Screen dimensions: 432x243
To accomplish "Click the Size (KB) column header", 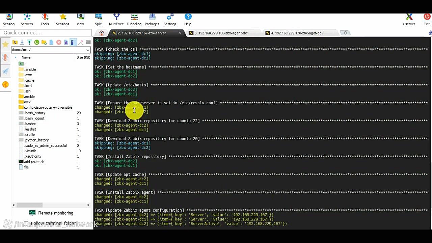I will click(x=83, y=57).
